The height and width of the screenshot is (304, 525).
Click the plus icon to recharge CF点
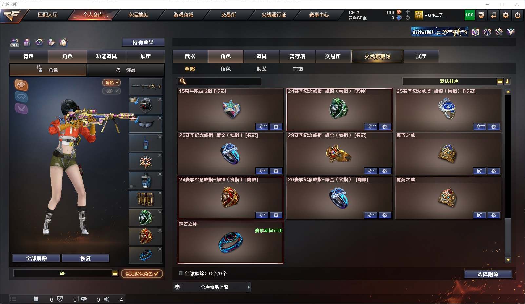coord(408,12)
